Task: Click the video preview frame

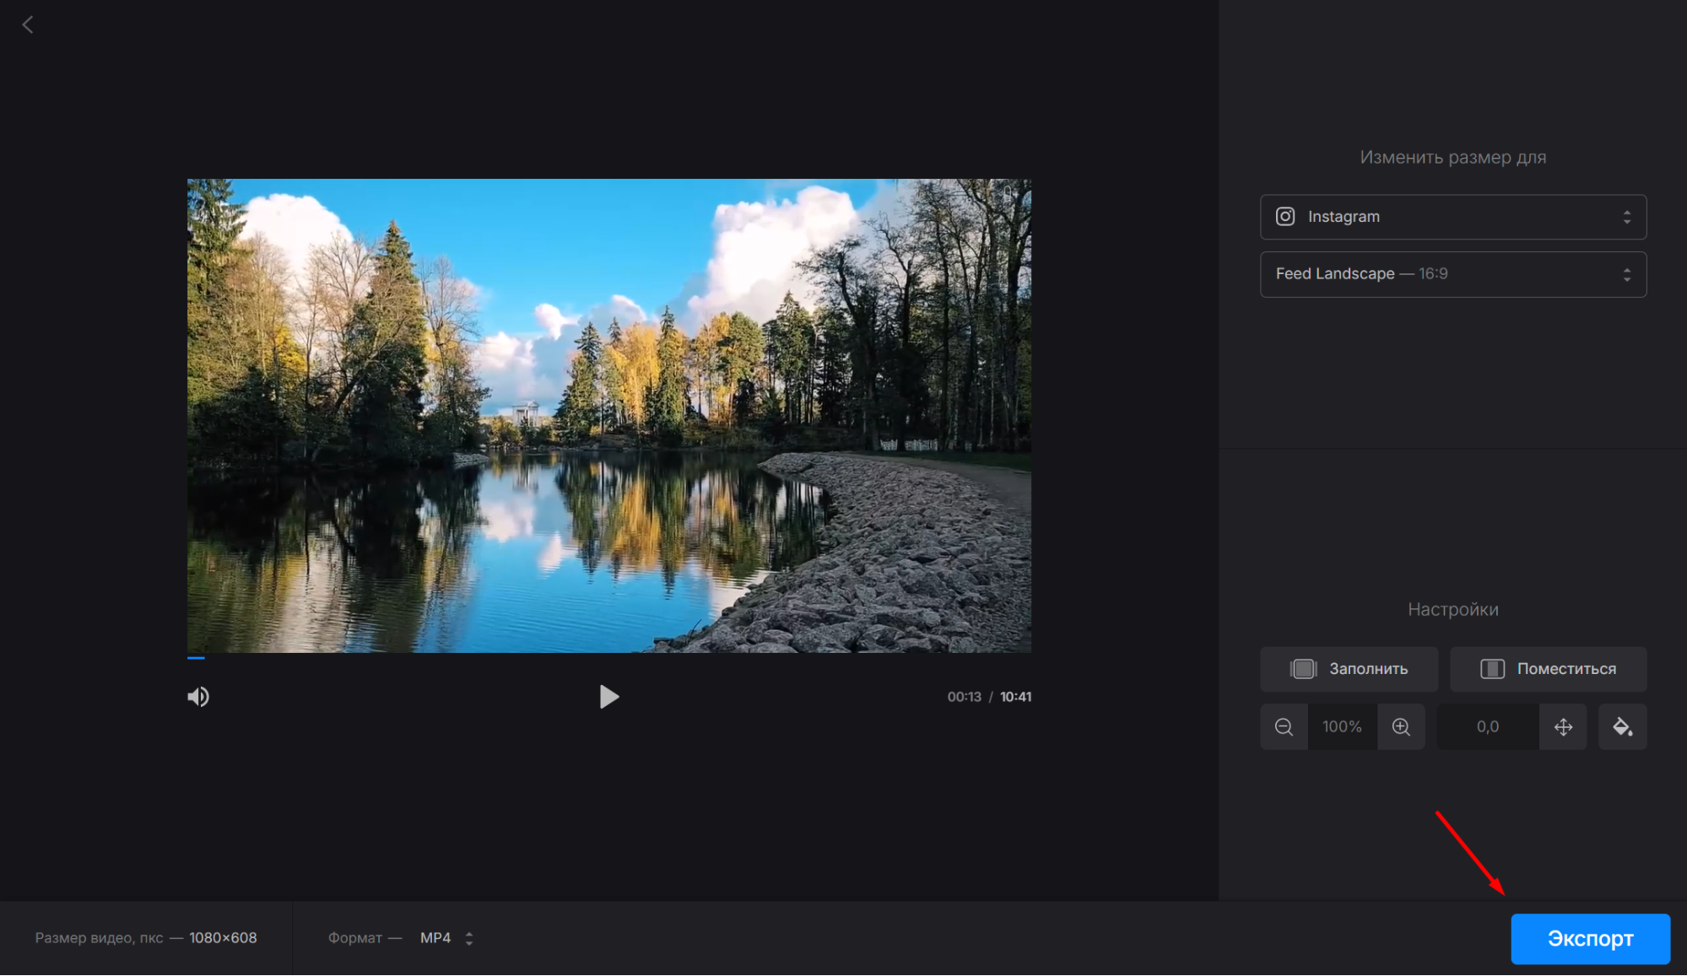Action: [608, 415]
